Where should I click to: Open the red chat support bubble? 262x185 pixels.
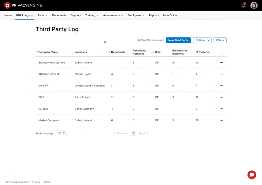click(252, 175)
